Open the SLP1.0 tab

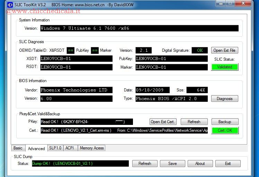tap(55, 148)
